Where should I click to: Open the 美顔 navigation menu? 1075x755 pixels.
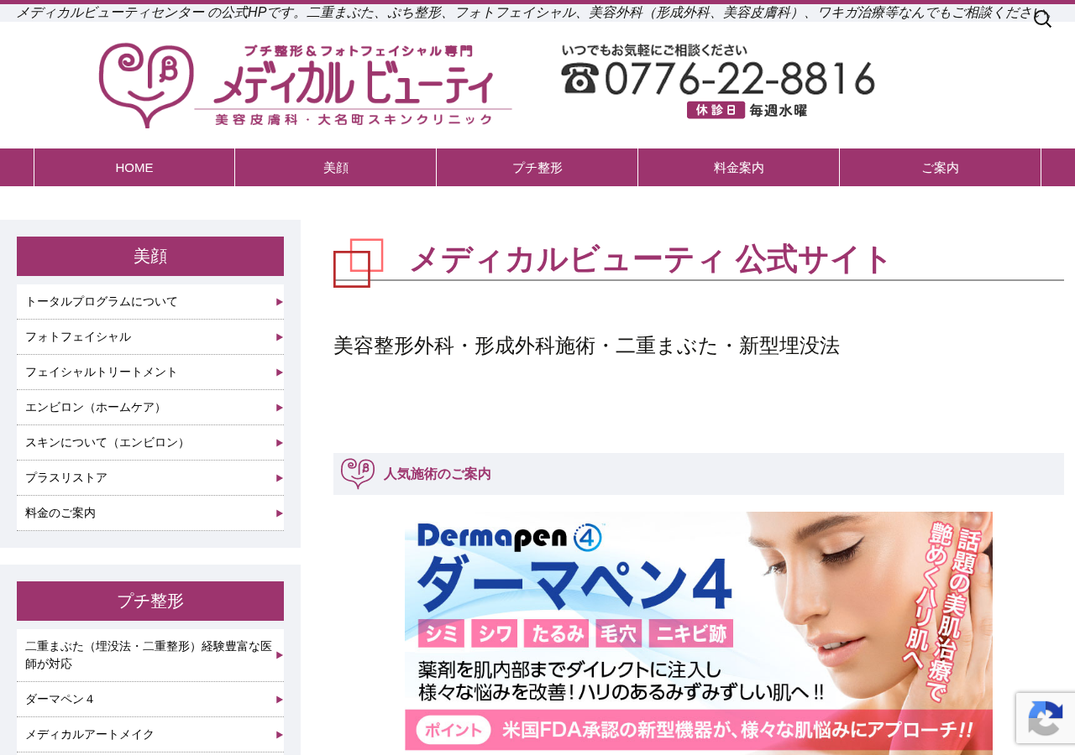tap(336, 168)
